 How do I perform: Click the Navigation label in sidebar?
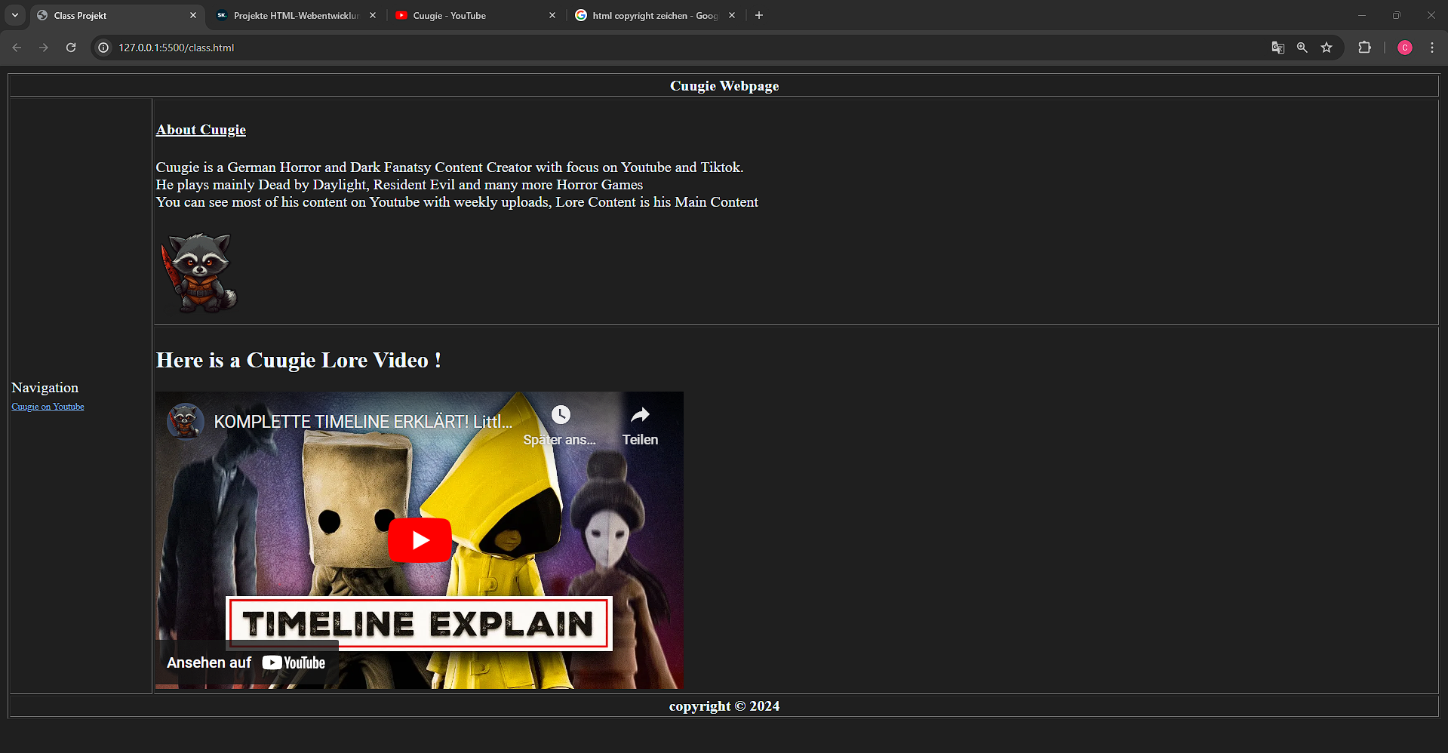(45, 388)
